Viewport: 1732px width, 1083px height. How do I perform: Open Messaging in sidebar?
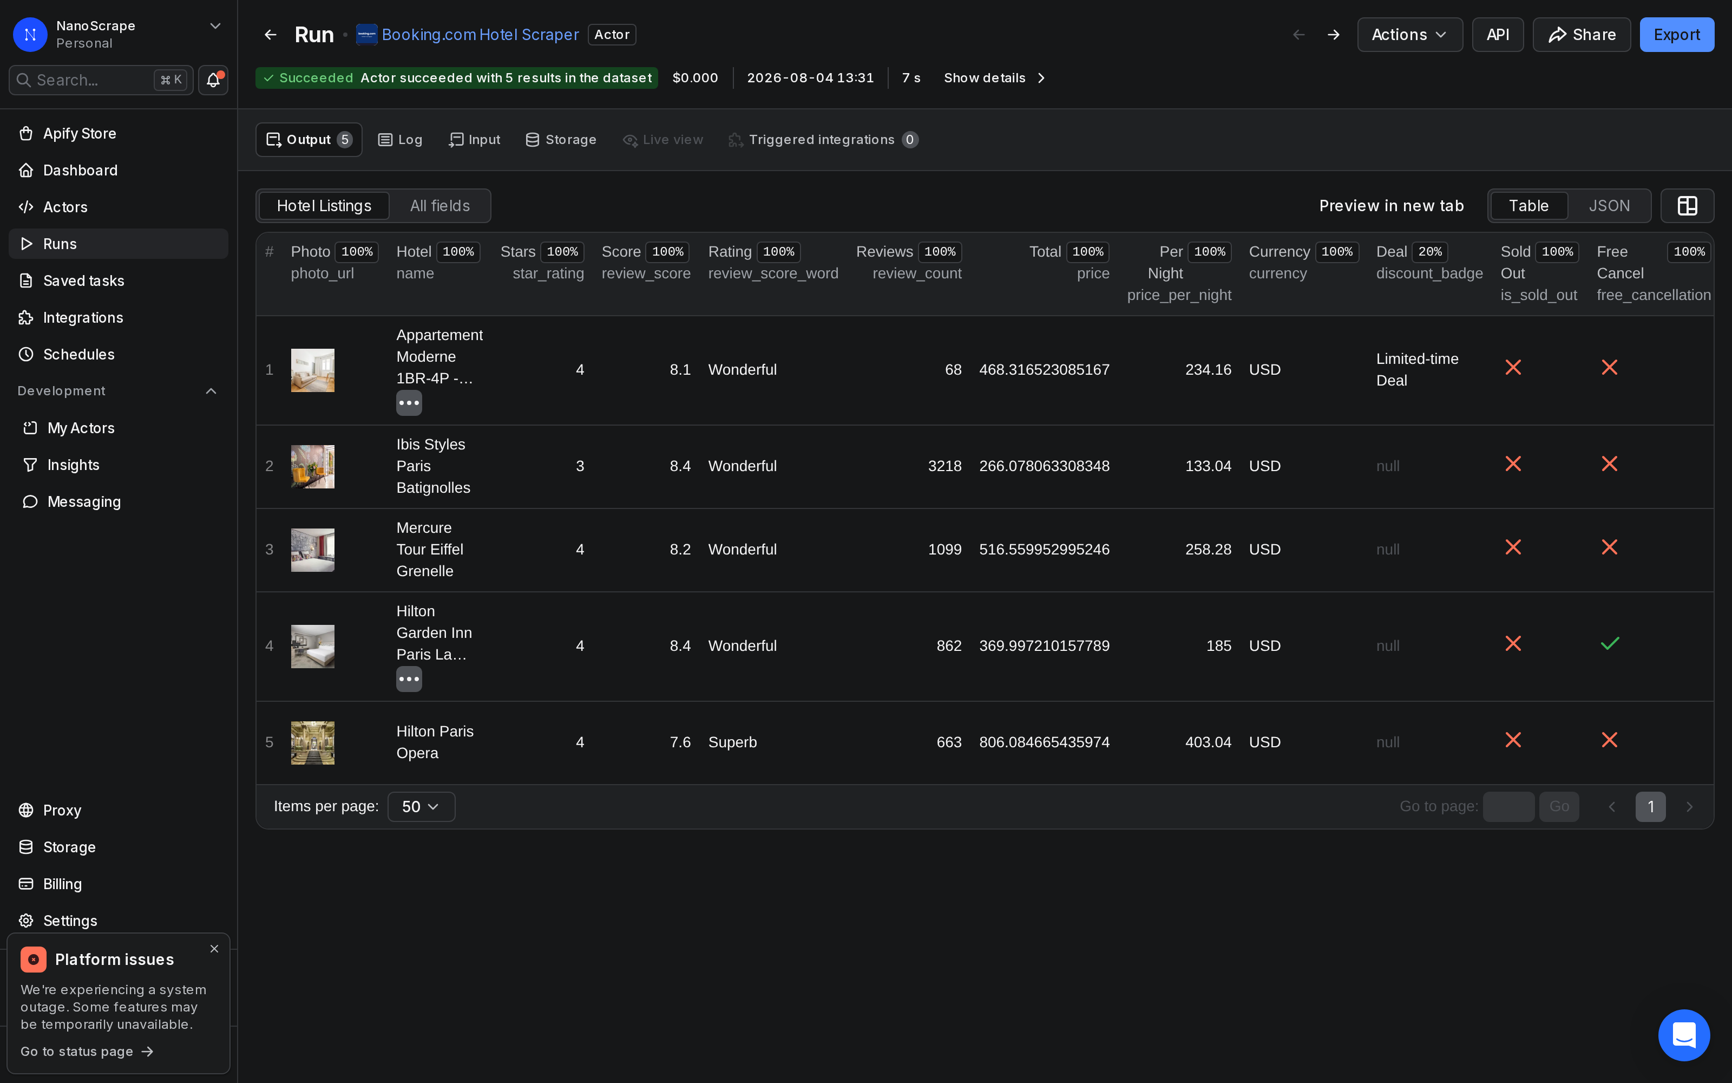(x=118, y=502)
